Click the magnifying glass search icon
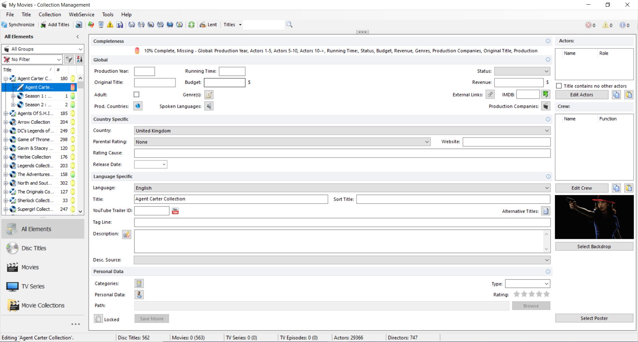The image size is (638, 342). [x=289, y=25]
